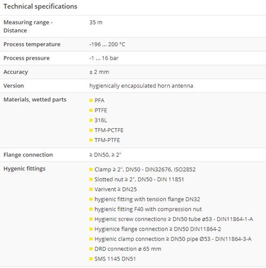This screenshot has height=268, width=266.
Task: Click the Technical specifications heading
Action: click(40, 6)
